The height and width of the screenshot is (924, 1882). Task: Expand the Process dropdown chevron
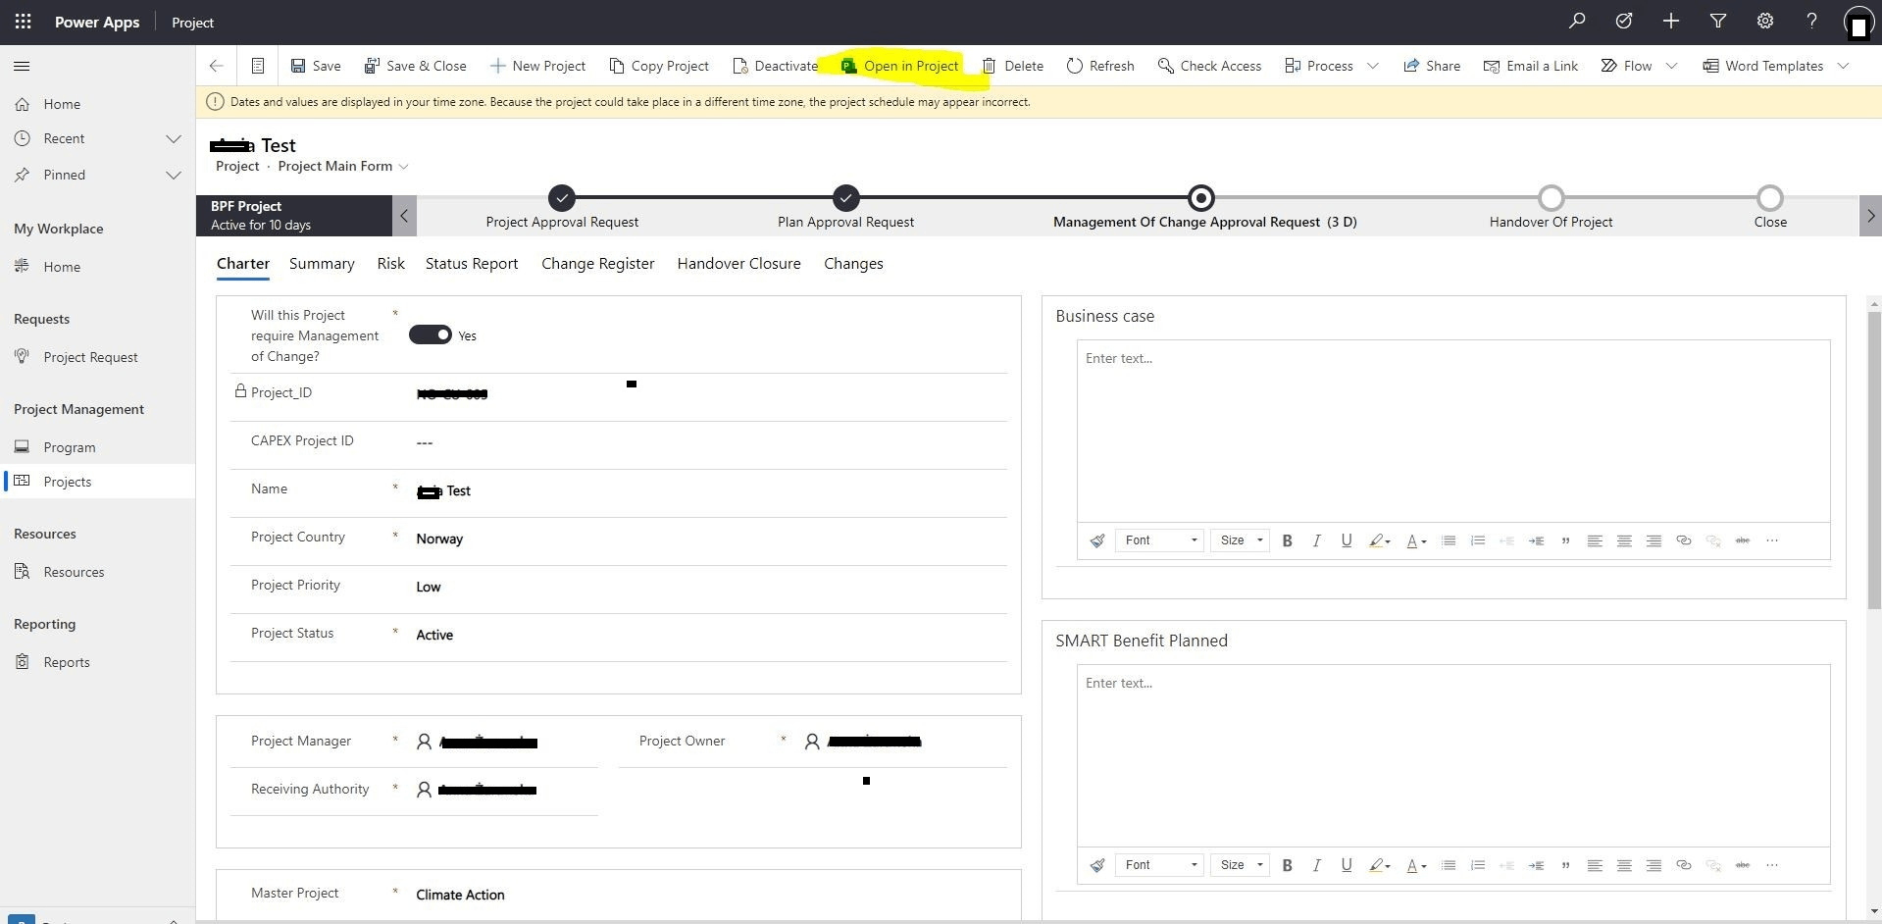click(x=1373, y=66)
